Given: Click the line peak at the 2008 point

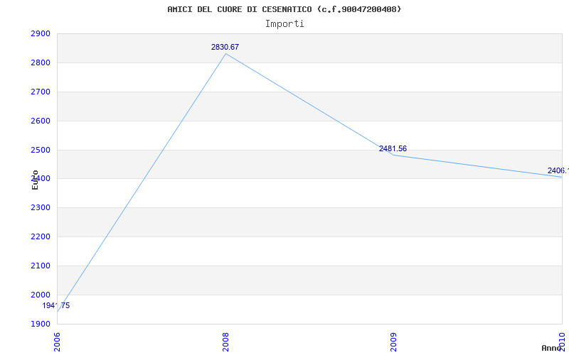Looking at the screenshot, I should coord(225,54).
